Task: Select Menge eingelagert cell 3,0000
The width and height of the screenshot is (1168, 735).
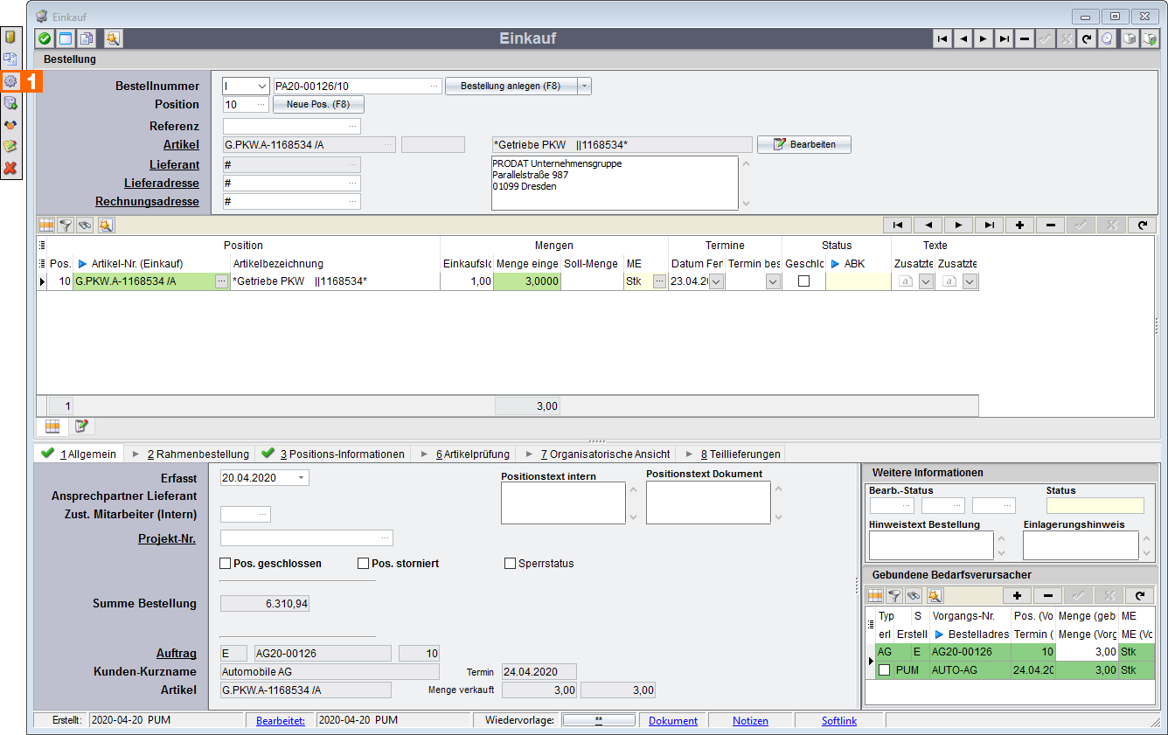Action: pos(527,281)
